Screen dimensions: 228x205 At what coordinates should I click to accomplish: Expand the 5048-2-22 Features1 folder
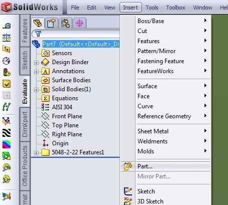tap(36, 153)
